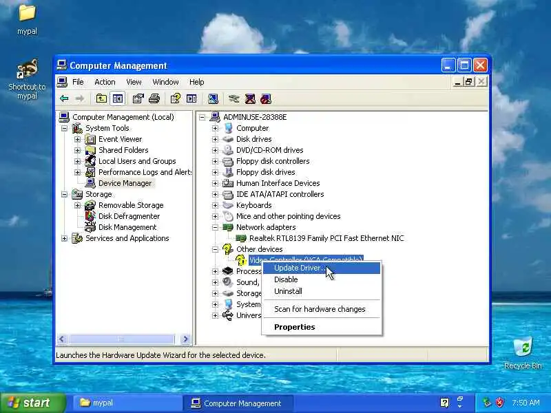551x413 pixels.
Task: Expand Floppy disk controllers node
Action: [x=215, y=162]
